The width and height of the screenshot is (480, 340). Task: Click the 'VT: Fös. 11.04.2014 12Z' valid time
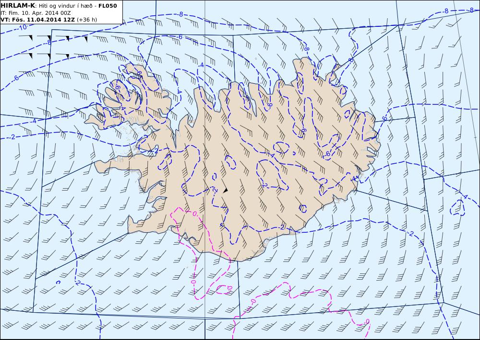click(x=37, y=20)
